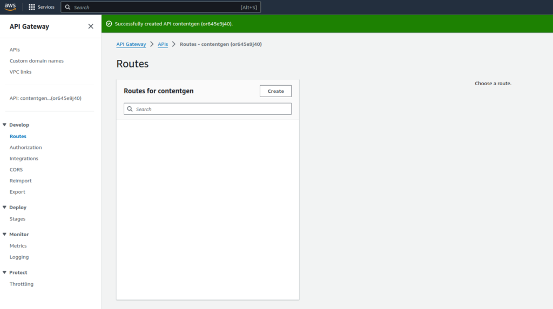Image resolution: width=553 pixels, height=309 pixels.
Task: Collapse the Deploy section
Action: coord(4,207)
